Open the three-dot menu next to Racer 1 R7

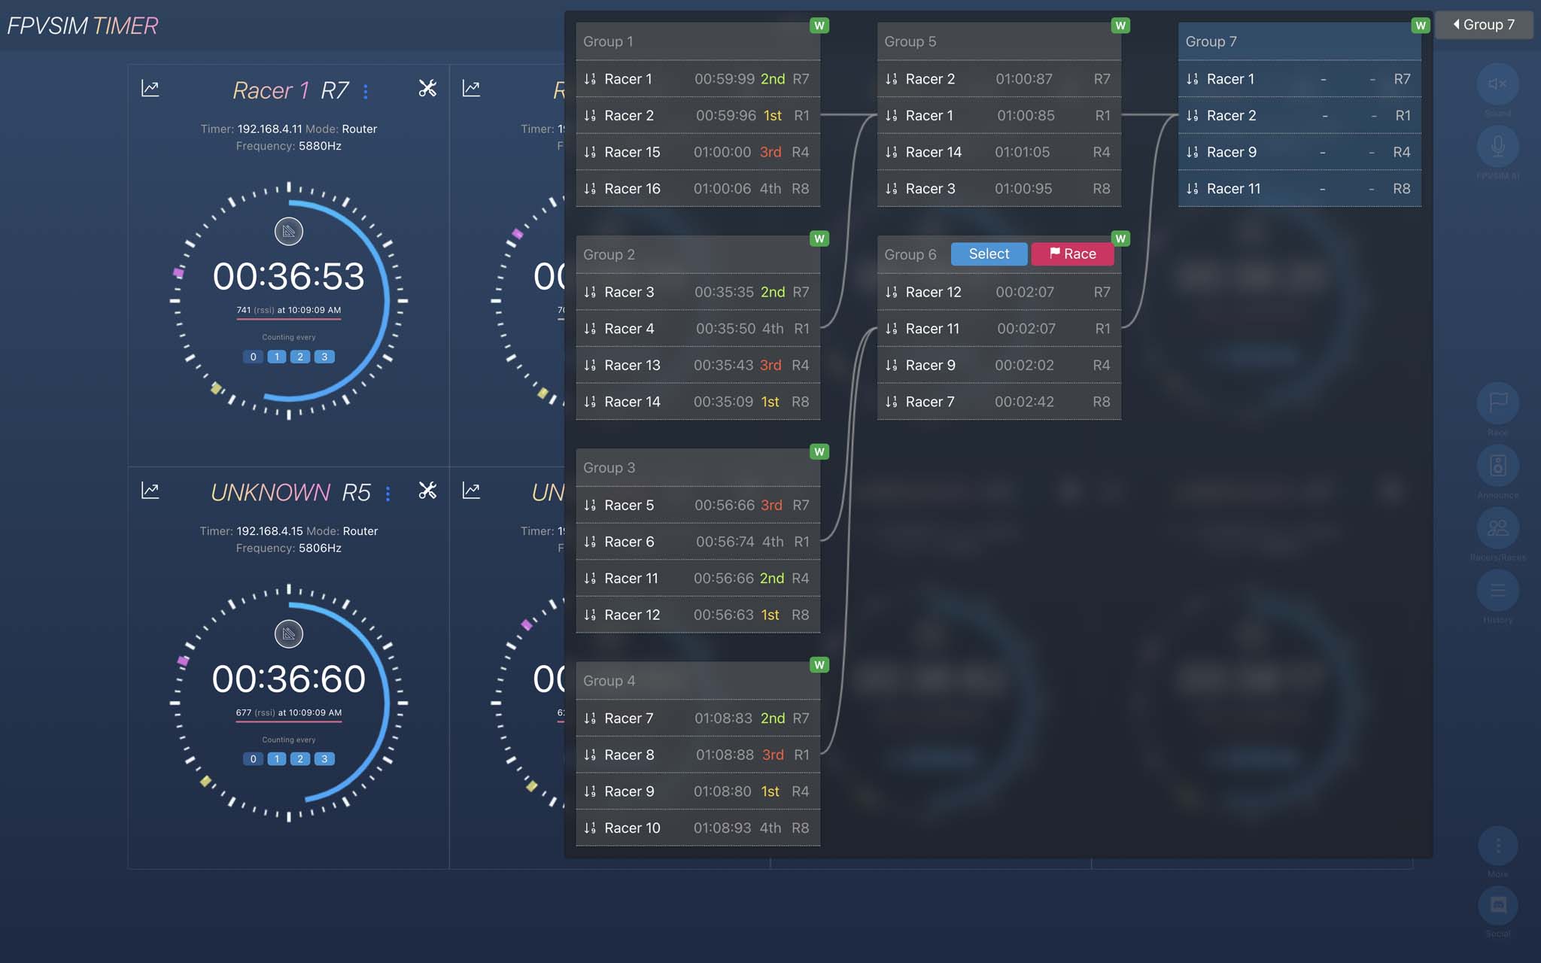coord(366,92)
